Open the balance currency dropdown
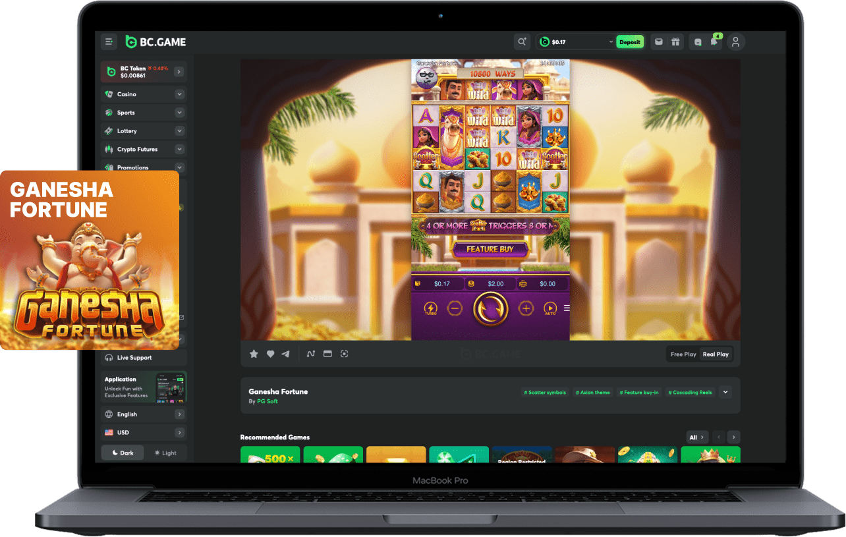The image size is (846, 537). (610, 42)
